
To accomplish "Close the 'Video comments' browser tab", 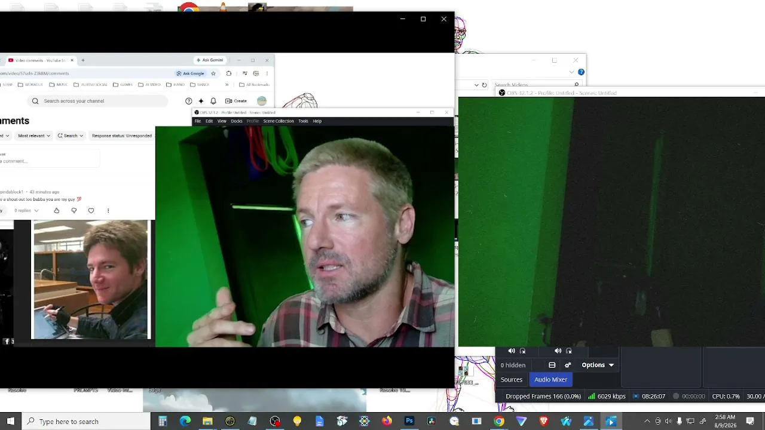I will coord(72,60).
